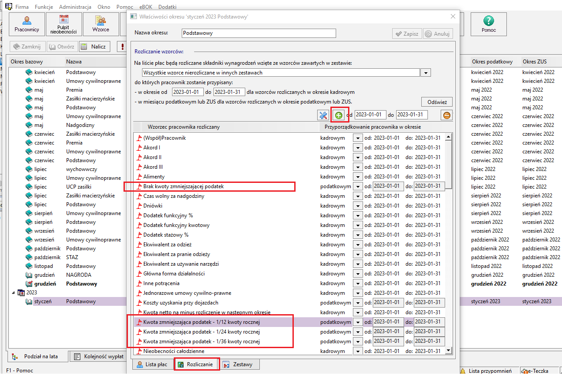This screenshot has height=375, width=562.
Task: Select the Alimenty pattern row
Action: coord(226,177)
